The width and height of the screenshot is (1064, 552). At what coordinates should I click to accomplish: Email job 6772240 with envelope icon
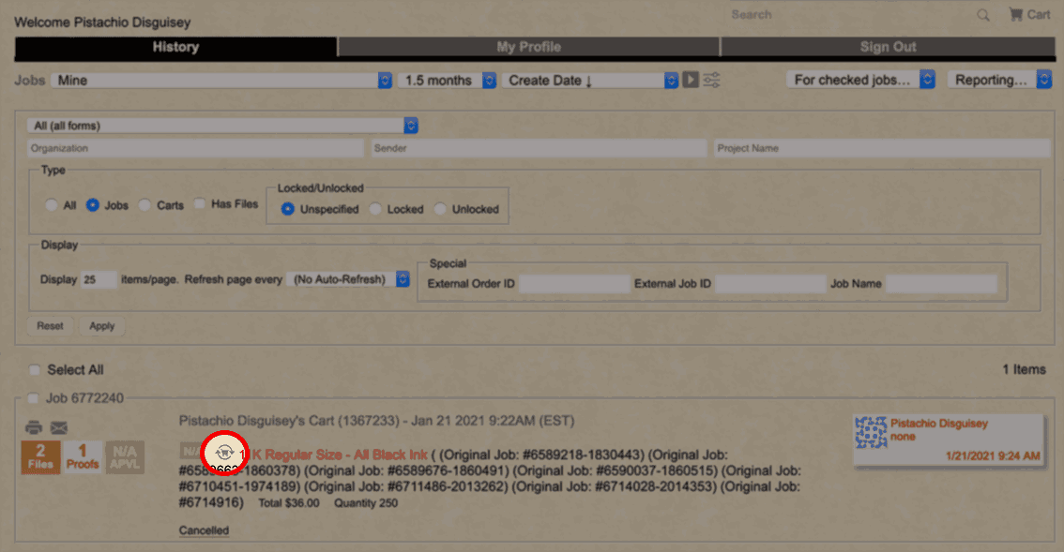point(59,428)
